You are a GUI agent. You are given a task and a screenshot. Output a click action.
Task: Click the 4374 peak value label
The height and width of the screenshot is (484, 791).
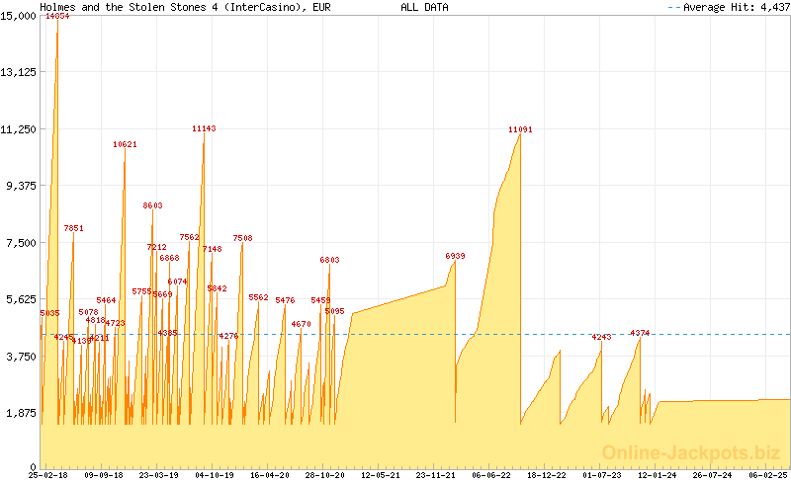640,333
